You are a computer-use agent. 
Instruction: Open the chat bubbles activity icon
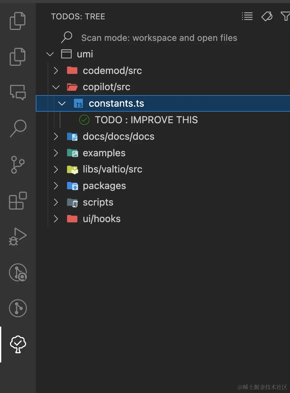[18, 92]
